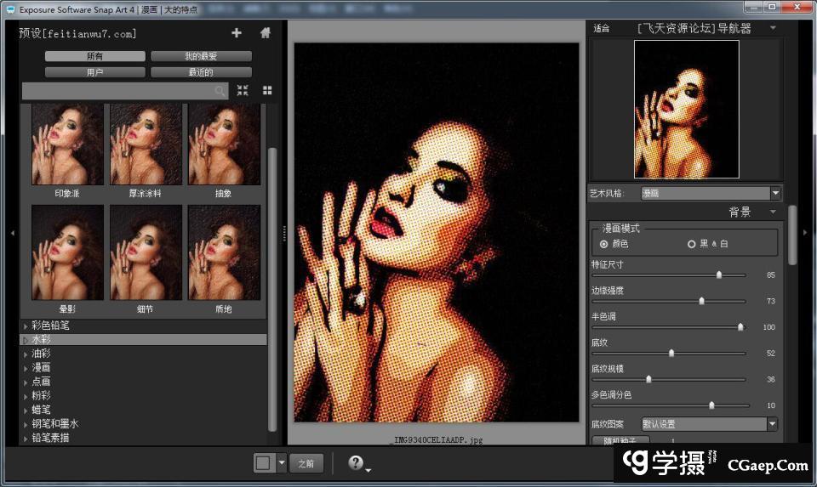The width and height of the screenshot is (817, 487).
Task: Switch presets to grid view icon
Action: pyautogui.click(x=267, y=90)
